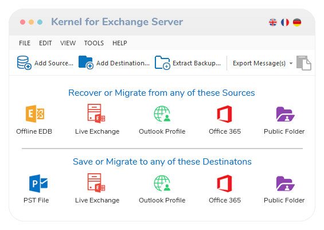The height and width of the screenshot is (230, 324).
Task: Choose Live Exchange under Sources
Action: tap(96, 114)
